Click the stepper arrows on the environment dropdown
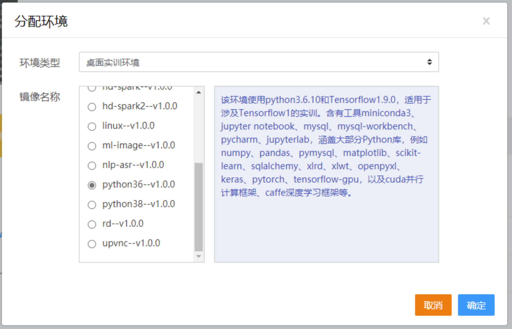The height and width of the screenshot is (329, 512). tap(430, 62)
